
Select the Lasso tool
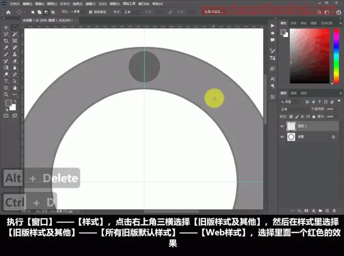pos(6,34)
